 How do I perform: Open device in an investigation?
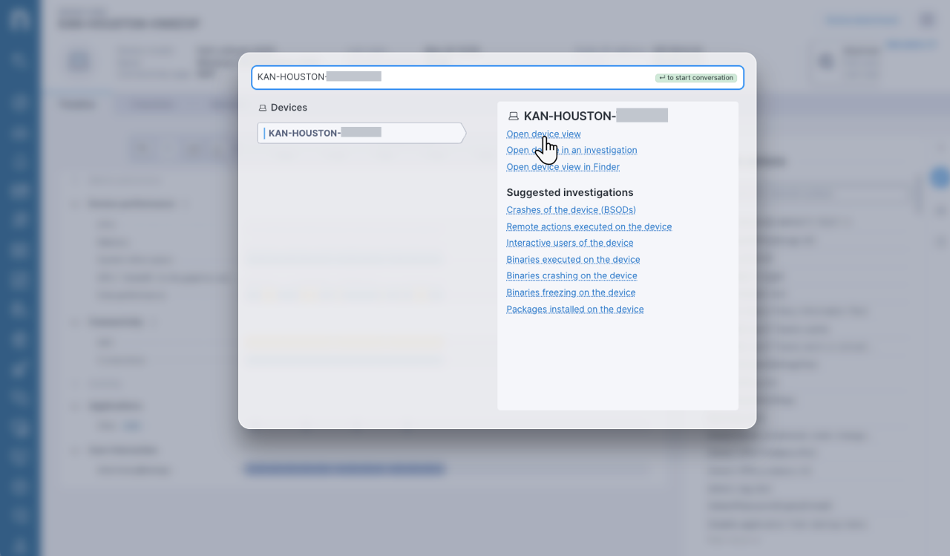coord(571,150)
